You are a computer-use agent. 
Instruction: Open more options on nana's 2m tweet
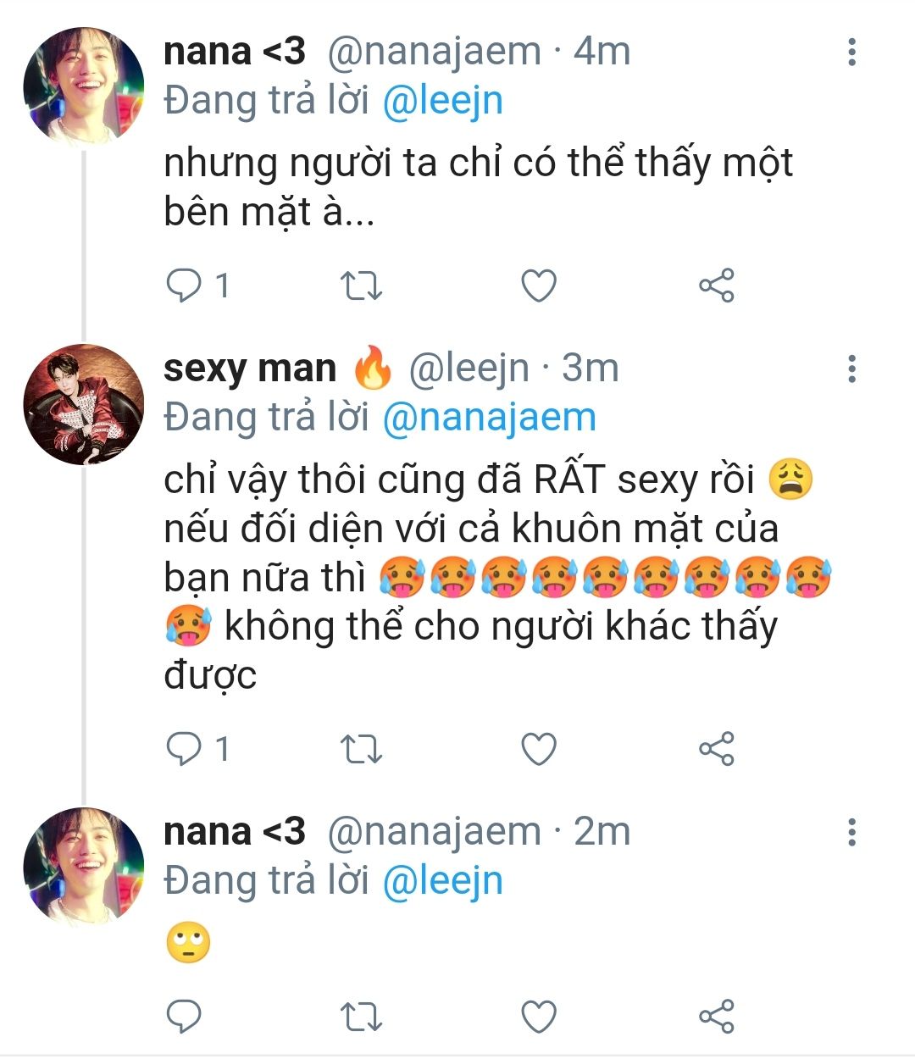click(x=851, y=832)
